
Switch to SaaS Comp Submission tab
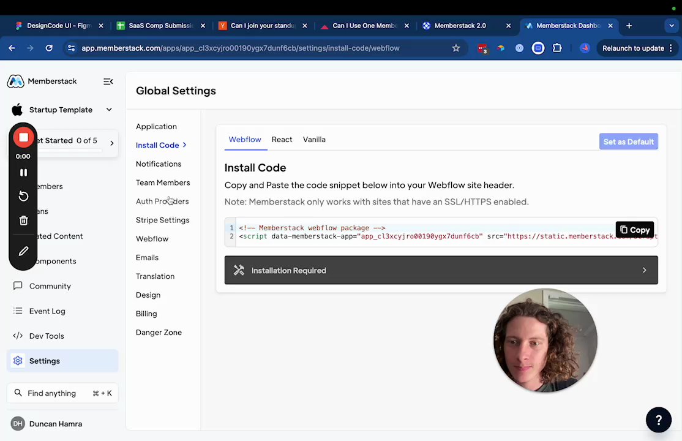pyautogui.click(x=160, y=26)
